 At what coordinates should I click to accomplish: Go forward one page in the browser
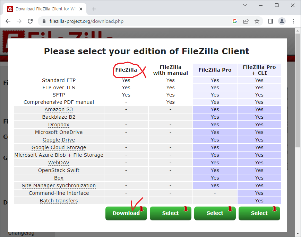[19, 21]
